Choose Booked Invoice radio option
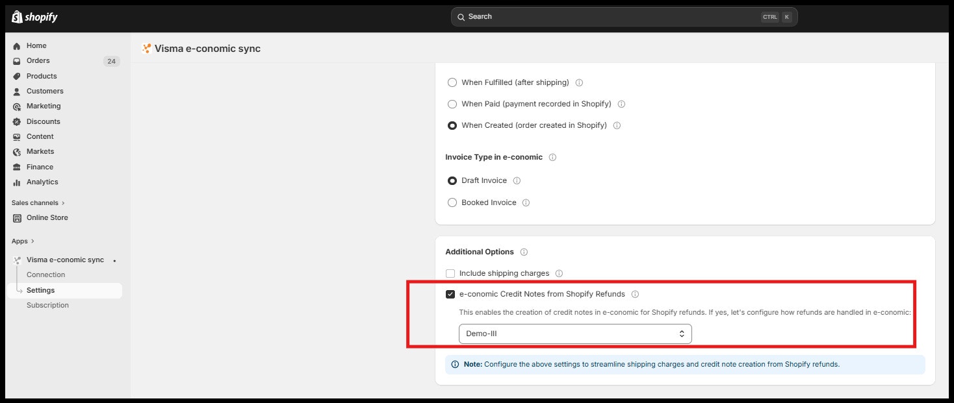Viewport: 954px width, 403px height. coord(452,203)
